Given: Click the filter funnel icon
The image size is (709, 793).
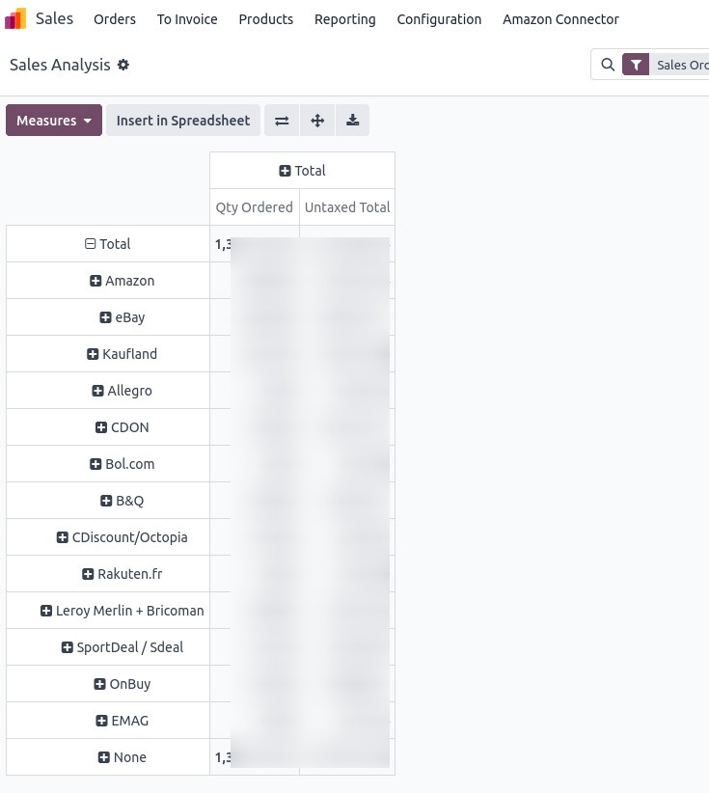Looking at the screenshot, I should 636,65.
